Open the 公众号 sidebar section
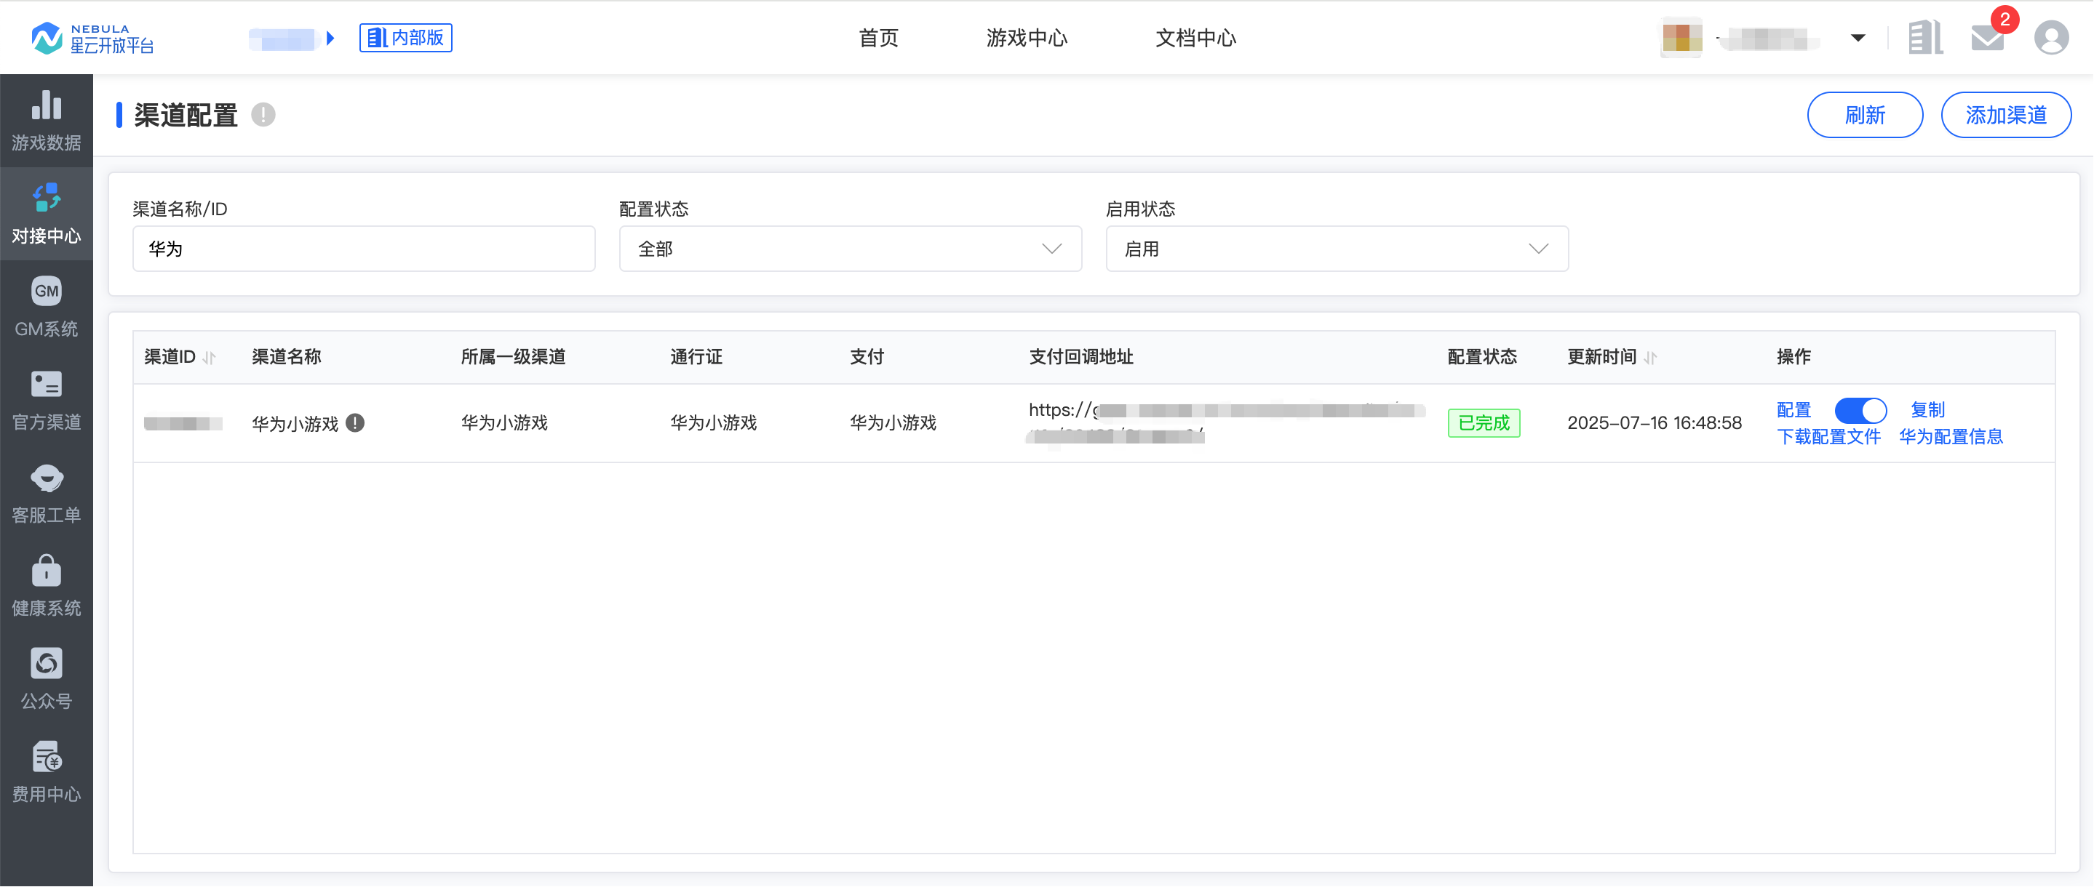 click(x=47, y=679)
